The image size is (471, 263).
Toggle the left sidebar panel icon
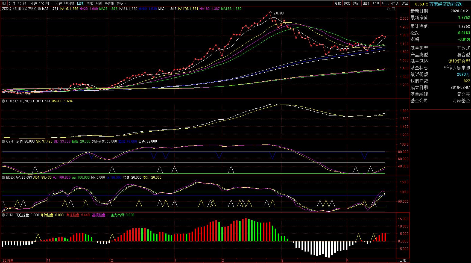(x=4, y=3)
